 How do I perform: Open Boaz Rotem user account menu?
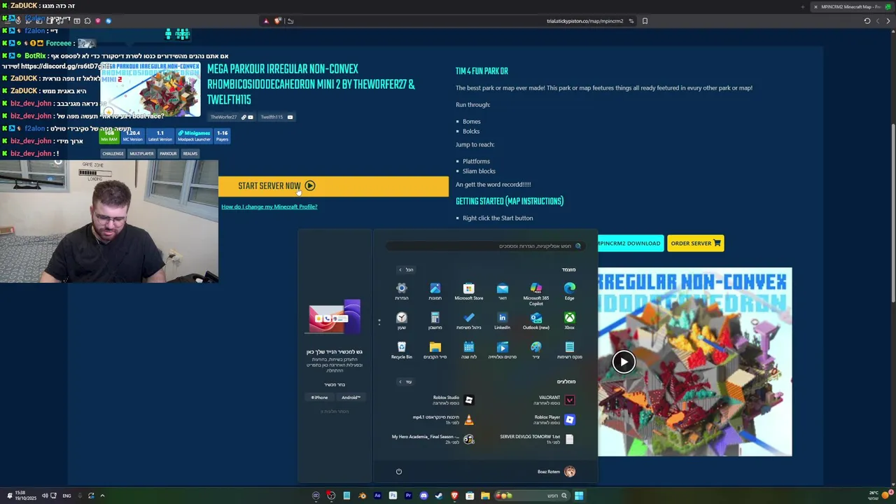(556, 471)
